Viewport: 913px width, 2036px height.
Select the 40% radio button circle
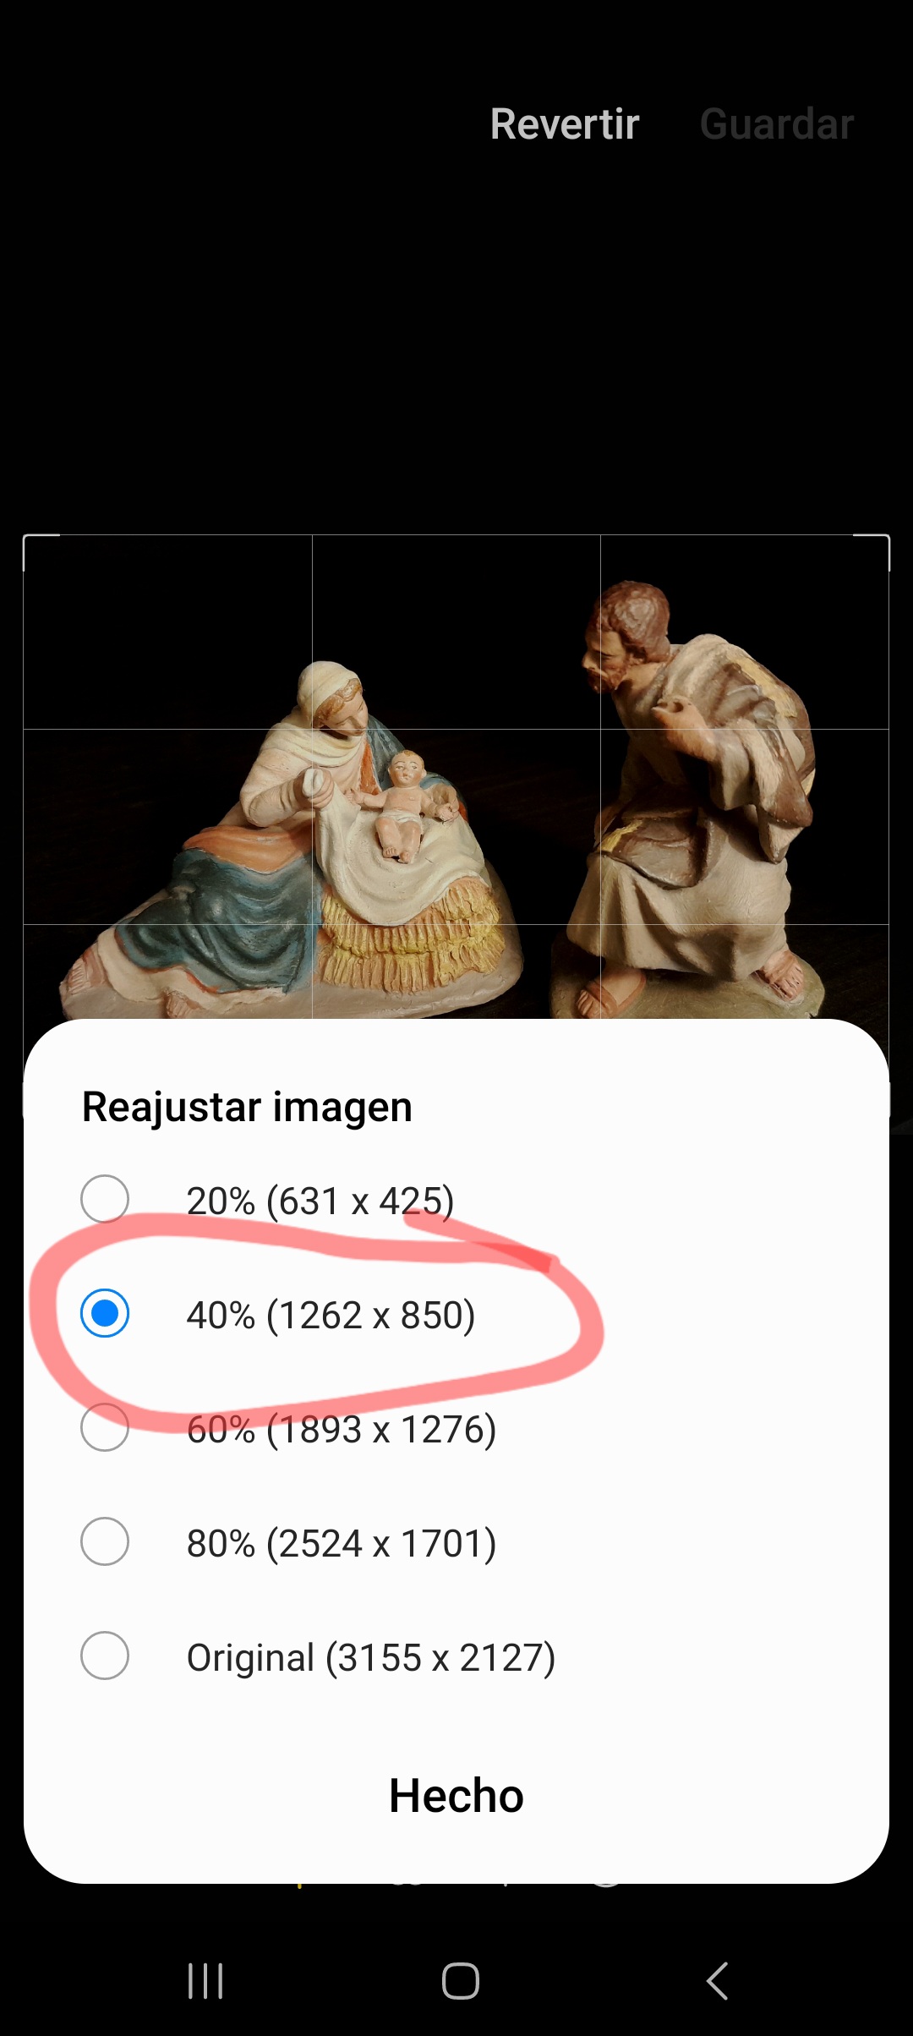tap(105, 1313)
